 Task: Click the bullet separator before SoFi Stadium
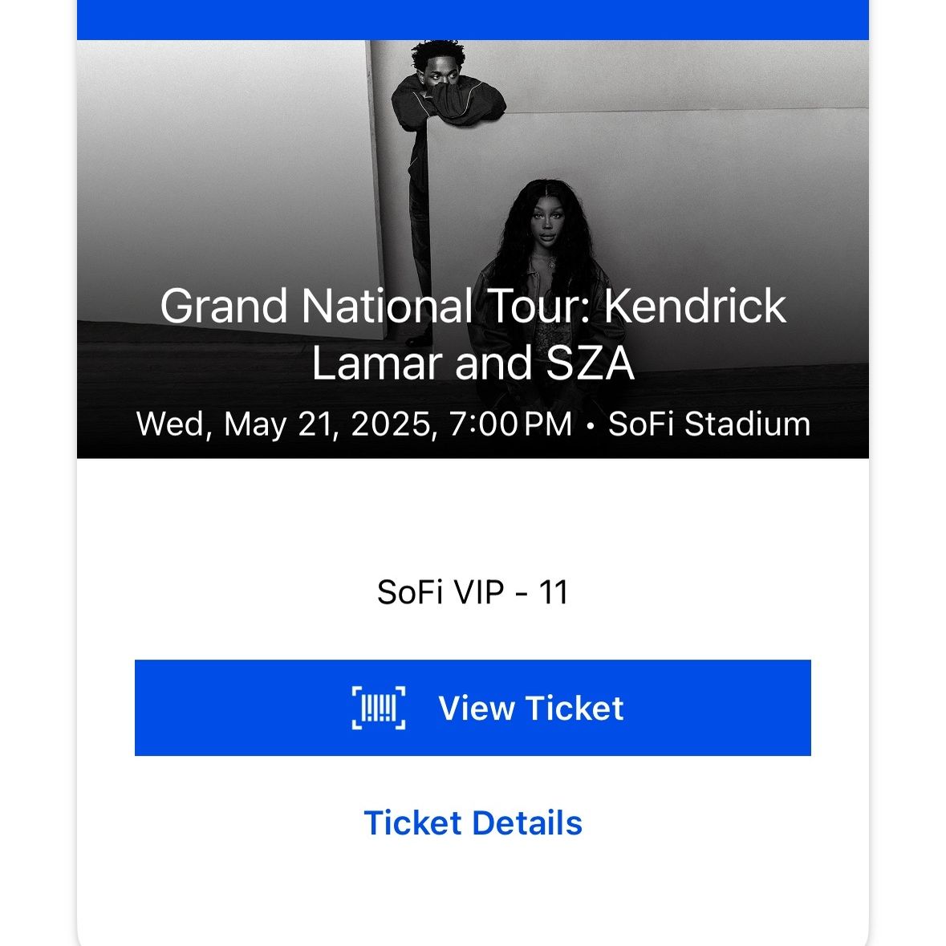coord(590,426)
